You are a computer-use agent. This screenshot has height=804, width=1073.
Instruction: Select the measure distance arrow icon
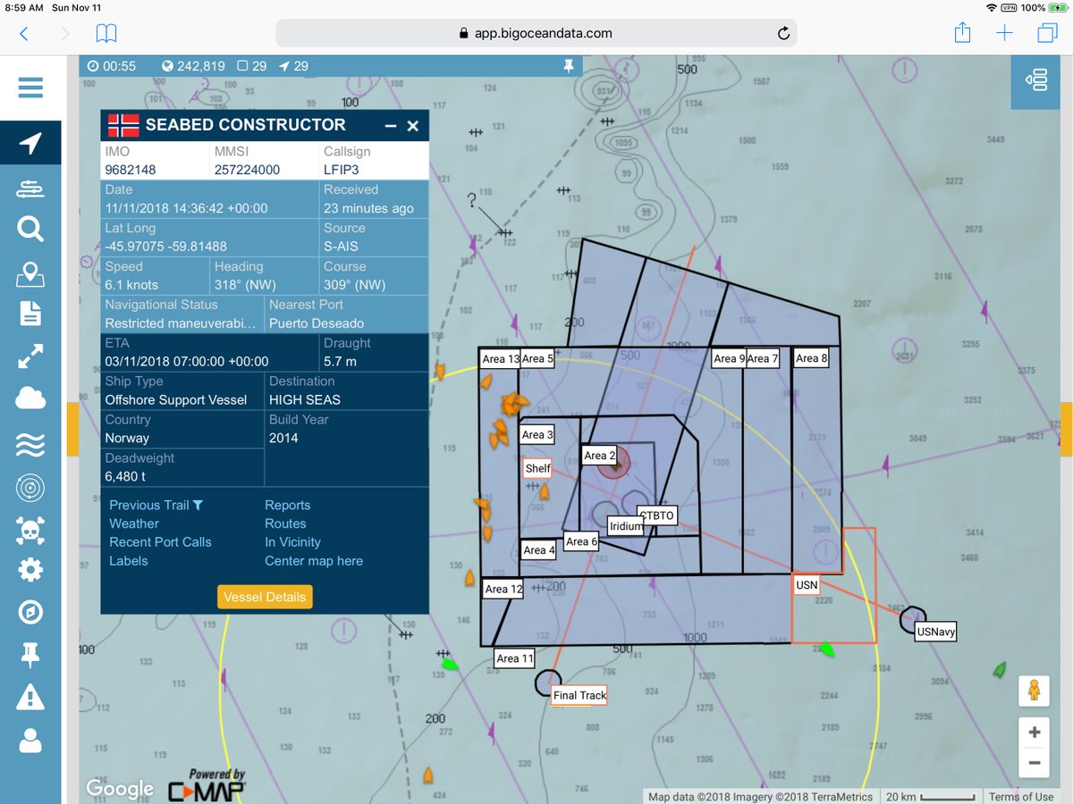[x=30, y=356]
